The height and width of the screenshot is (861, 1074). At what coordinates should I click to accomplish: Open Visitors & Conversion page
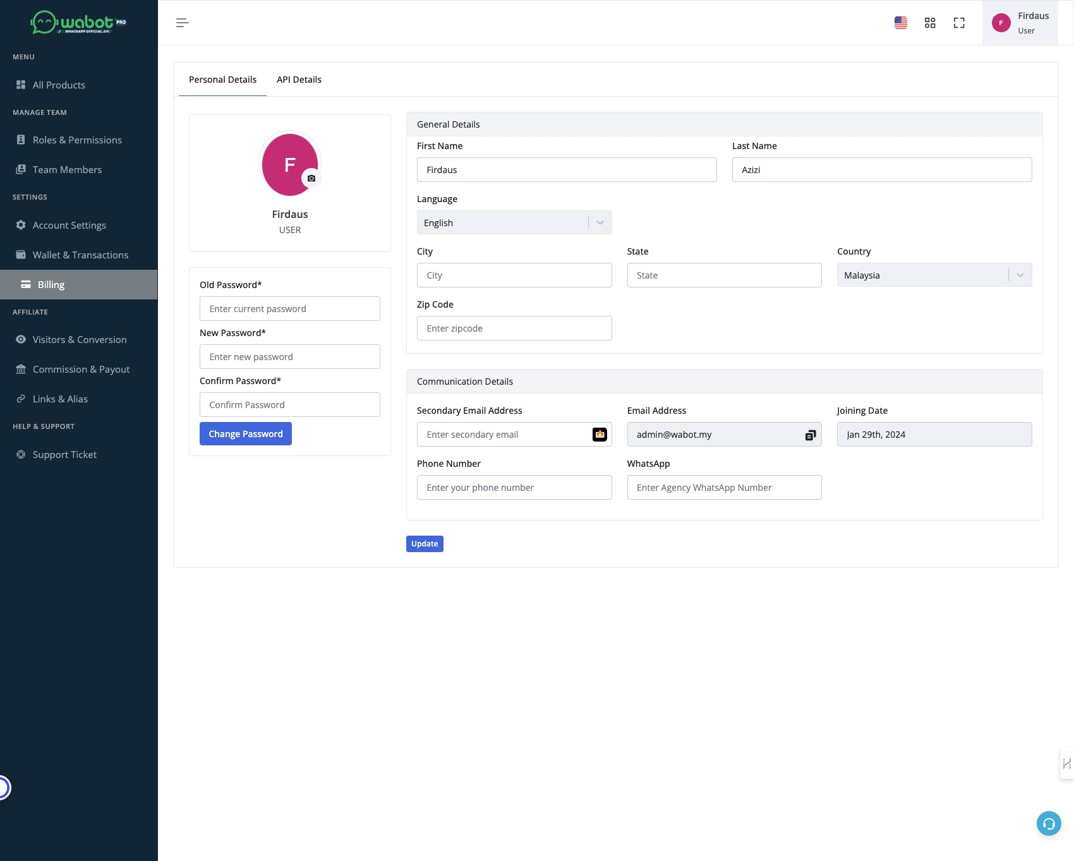coord(78,339)
